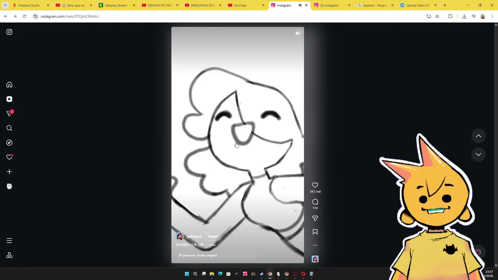498x280 pixels.
Task: Open the media control icon in the toolbar
Action: pos(473,16)
